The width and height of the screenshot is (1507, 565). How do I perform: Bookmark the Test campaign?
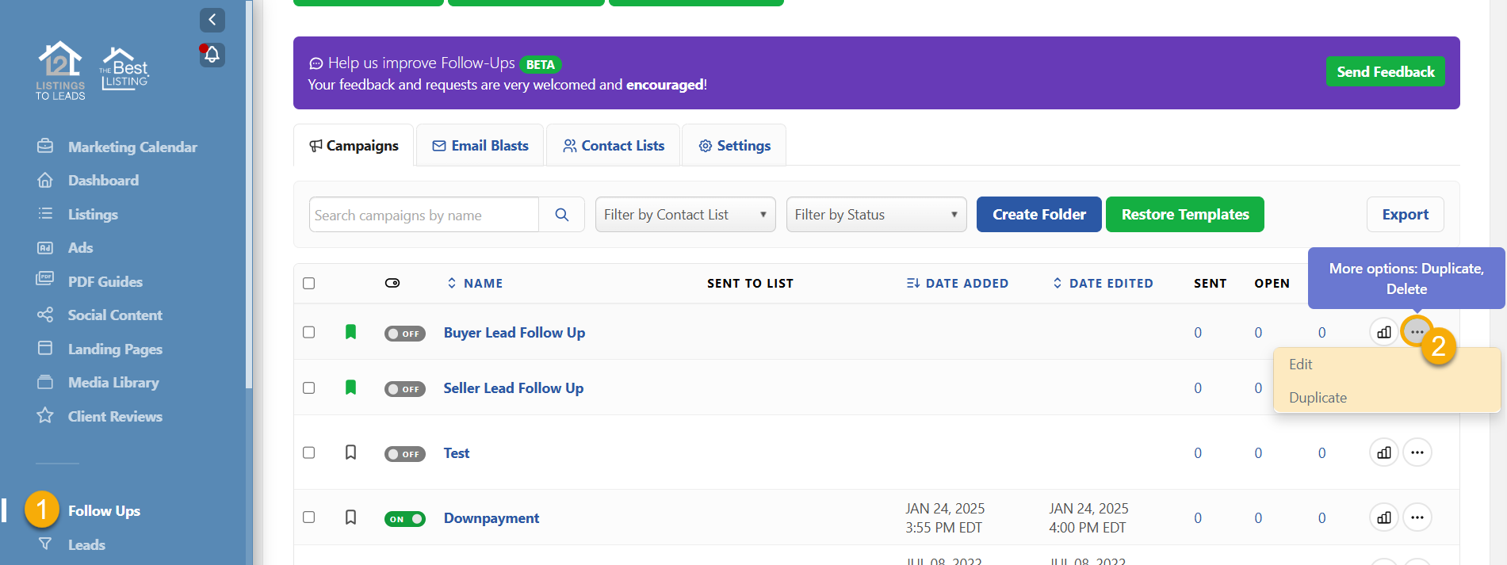(x=350, y=452)
